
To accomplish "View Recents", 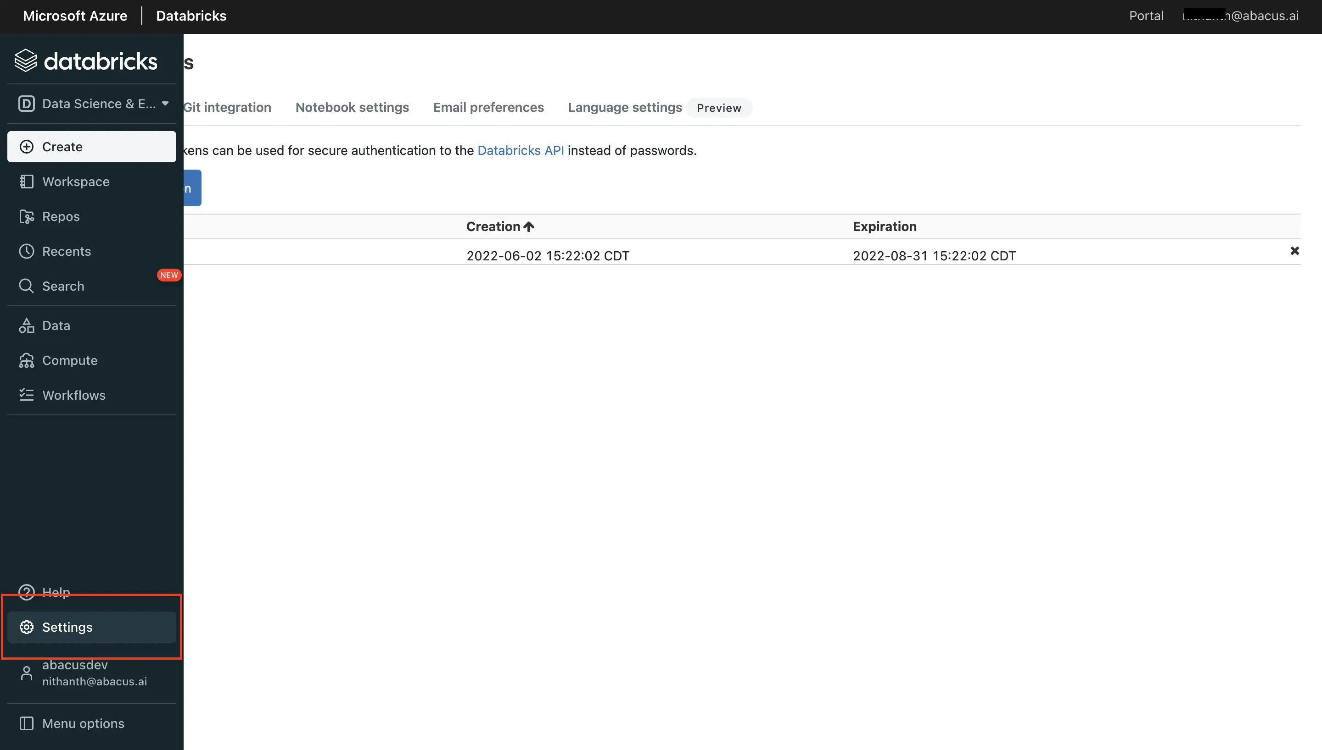I will point(66,251).
